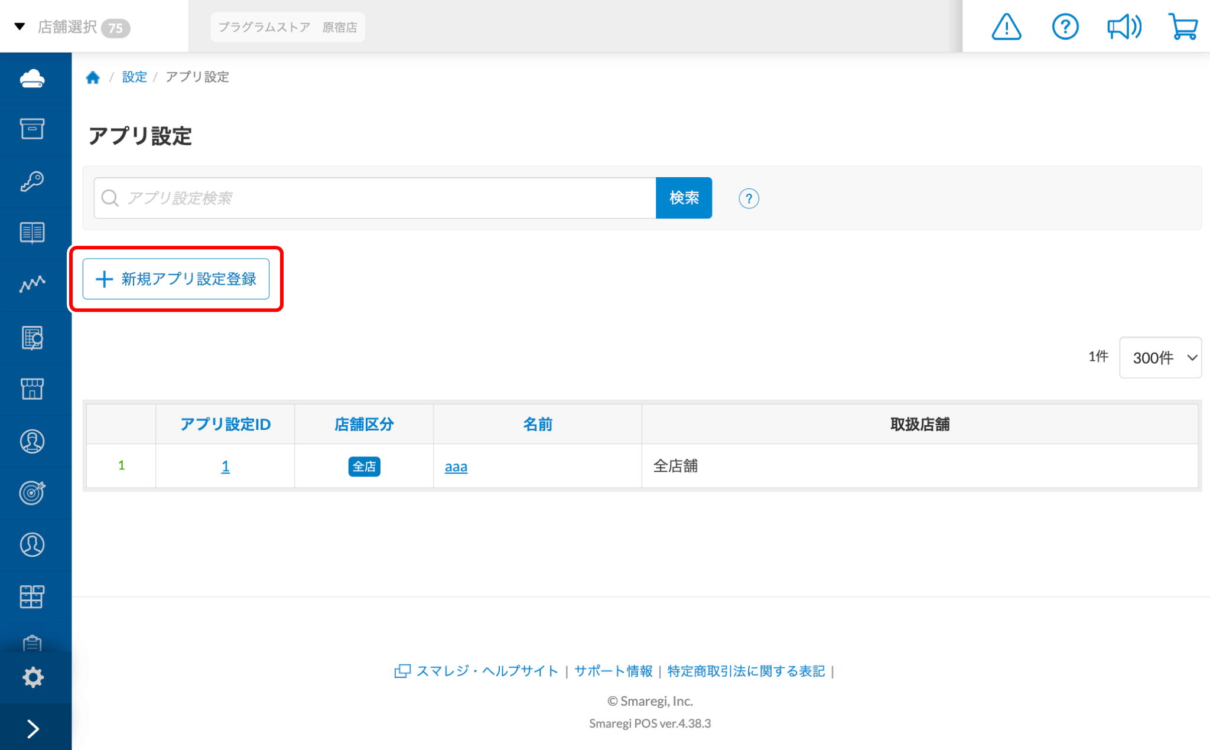Open the warning triangle alerts icon

tap(1006, 27)
